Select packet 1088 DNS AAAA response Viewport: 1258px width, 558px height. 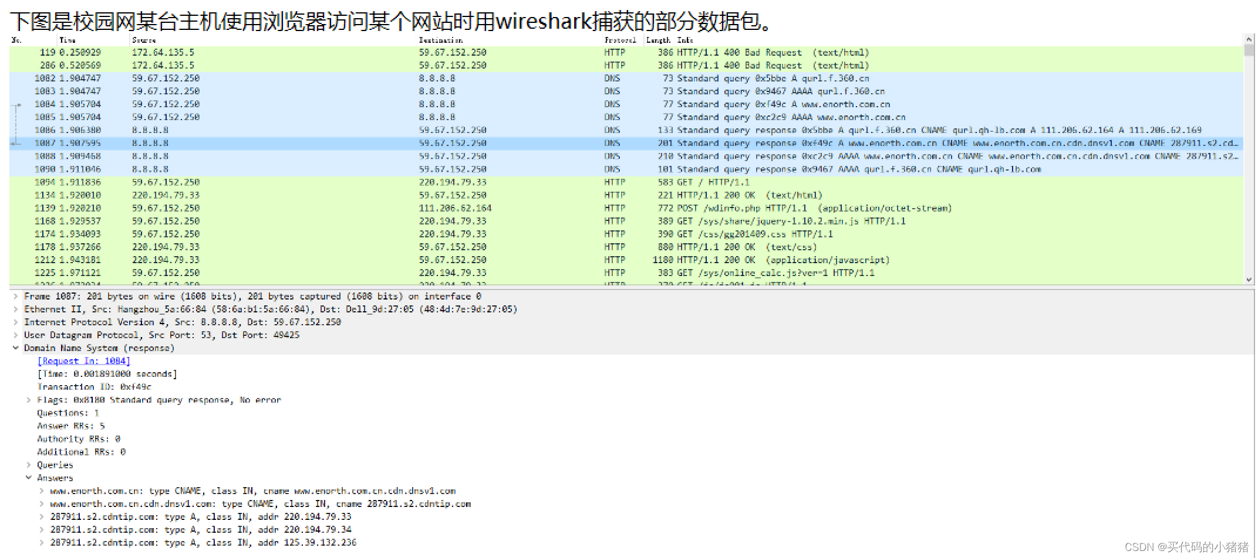point(626,156)
